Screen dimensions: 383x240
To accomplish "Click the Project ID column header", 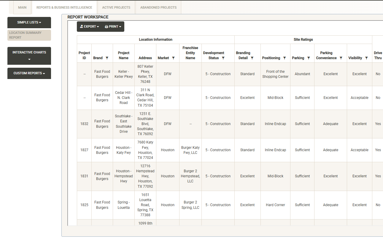I will coord(84,55).
